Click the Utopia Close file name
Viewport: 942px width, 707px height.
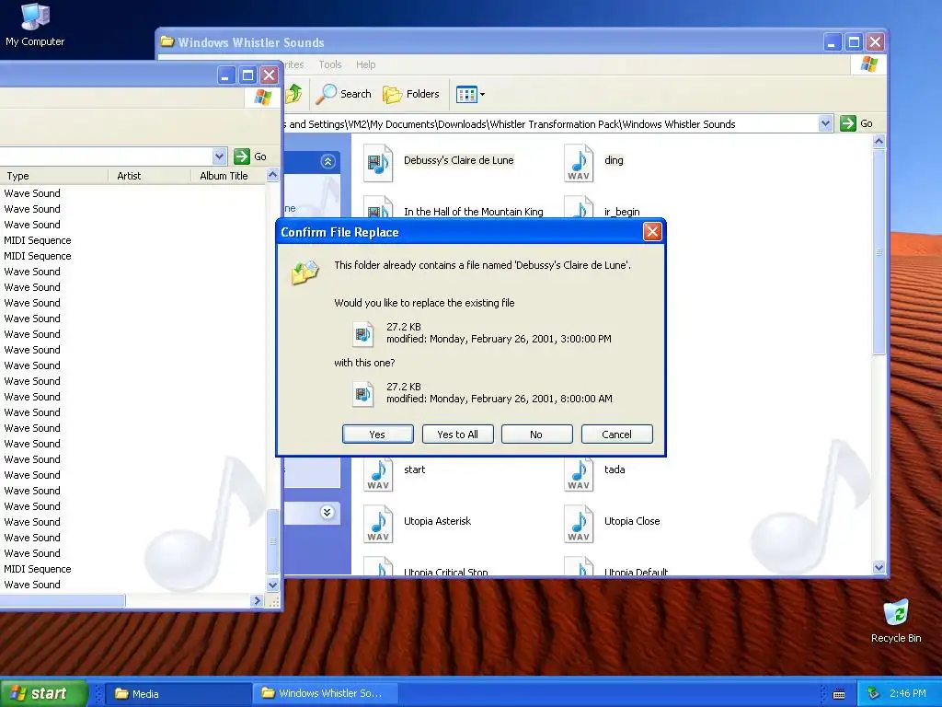(632, 521)
